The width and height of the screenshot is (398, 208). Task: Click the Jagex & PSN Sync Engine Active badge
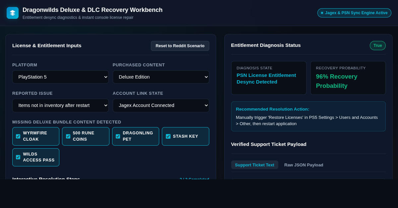(x=354, y=13)
